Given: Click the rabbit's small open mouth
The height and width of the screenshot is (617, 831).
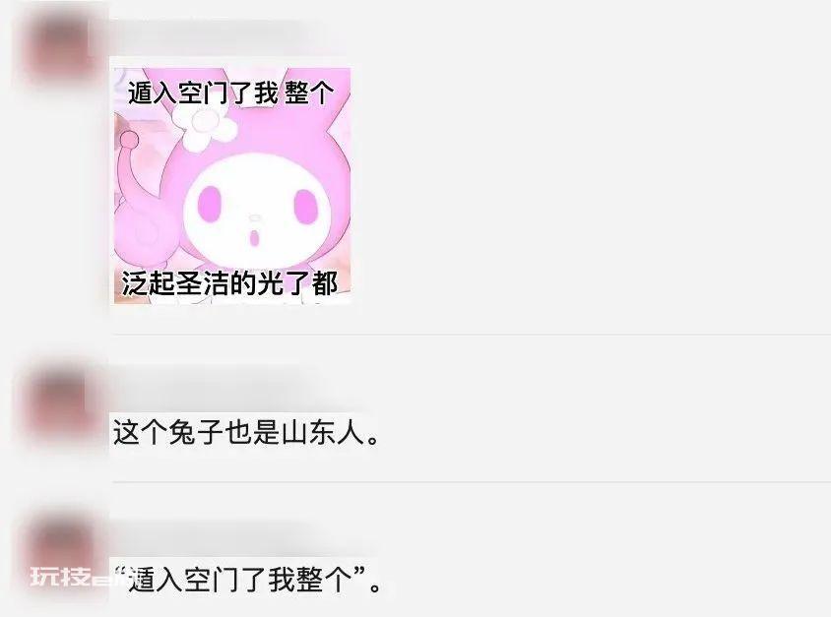Looking at the screenshot, I should pos(255,238).
